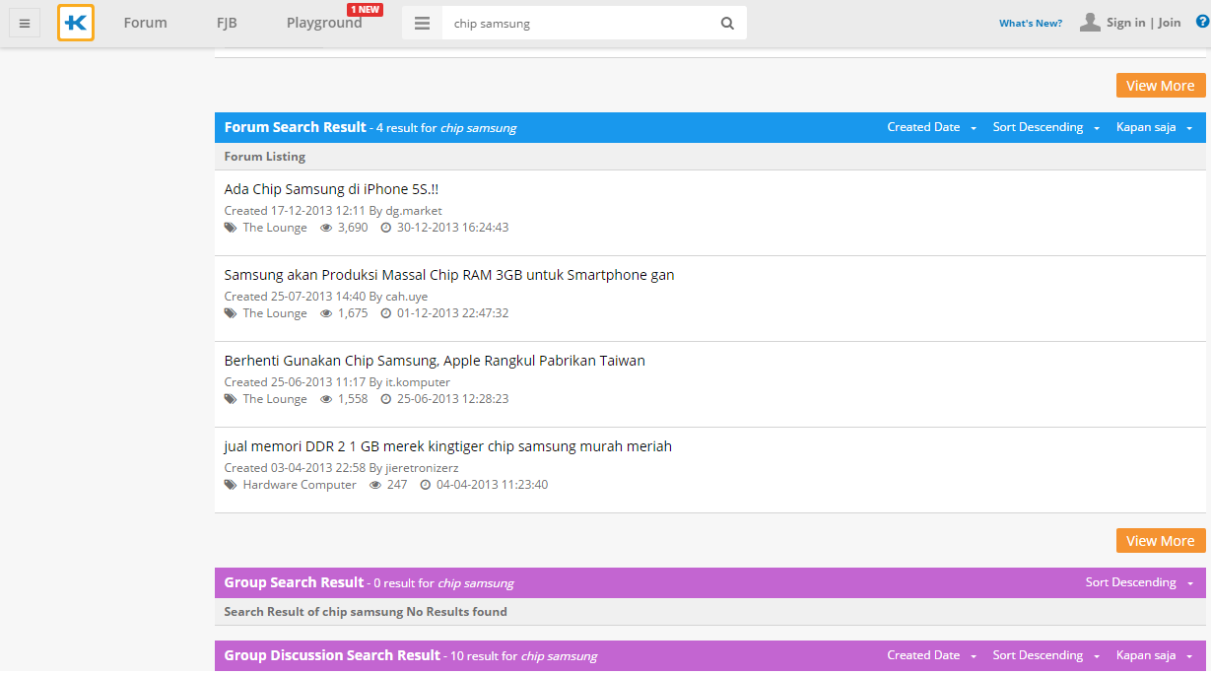Click clock icon beside 30-12-2013 16:24:43

coord(386,228)
